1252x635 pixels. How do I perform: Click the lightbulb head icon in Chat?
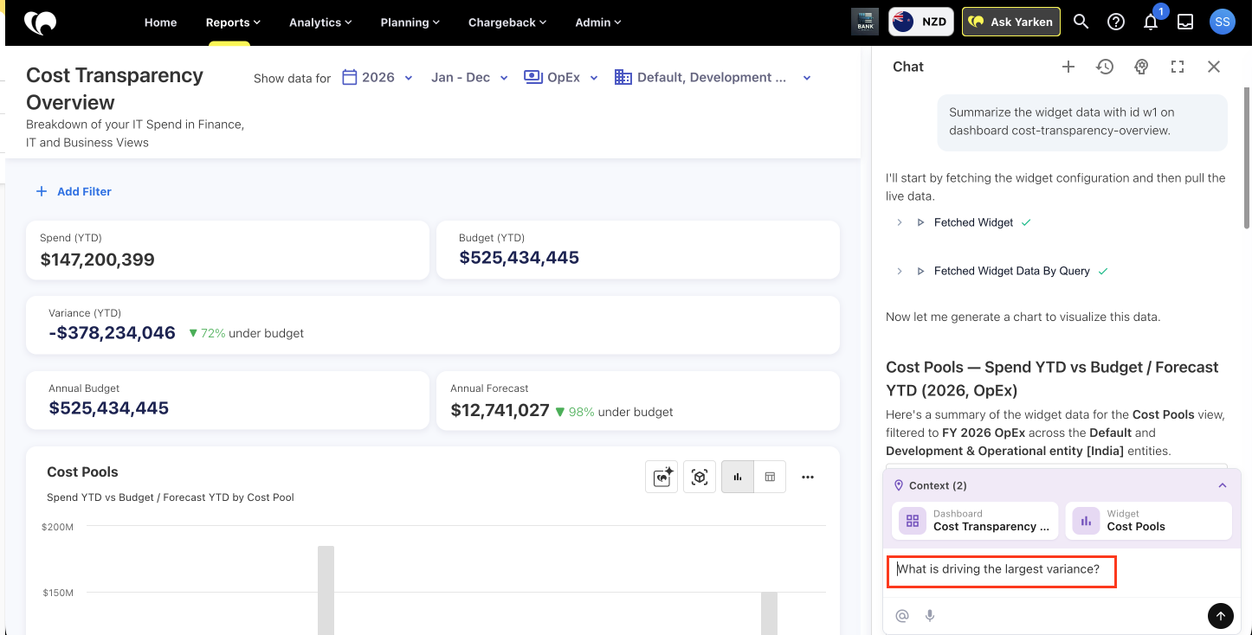point(1141,67)
